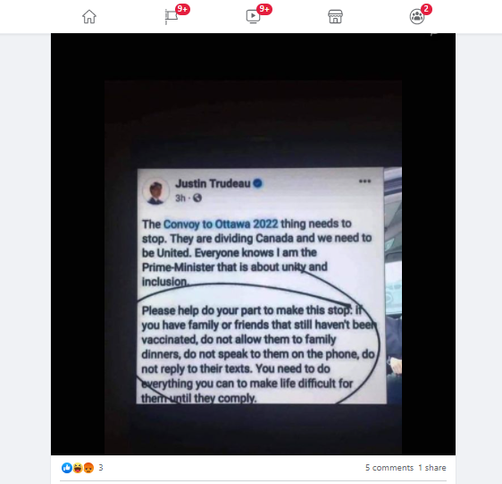Open the three-dot options in the embedded post

(364, 182)
